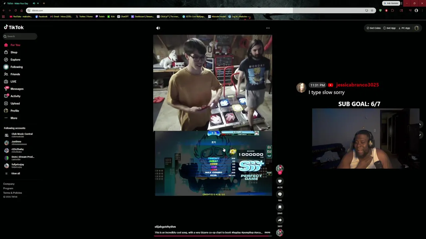Mute the tab via speaker icon
Image resolution: width=426 pixels, height=239 pixels.
point(34,3)
